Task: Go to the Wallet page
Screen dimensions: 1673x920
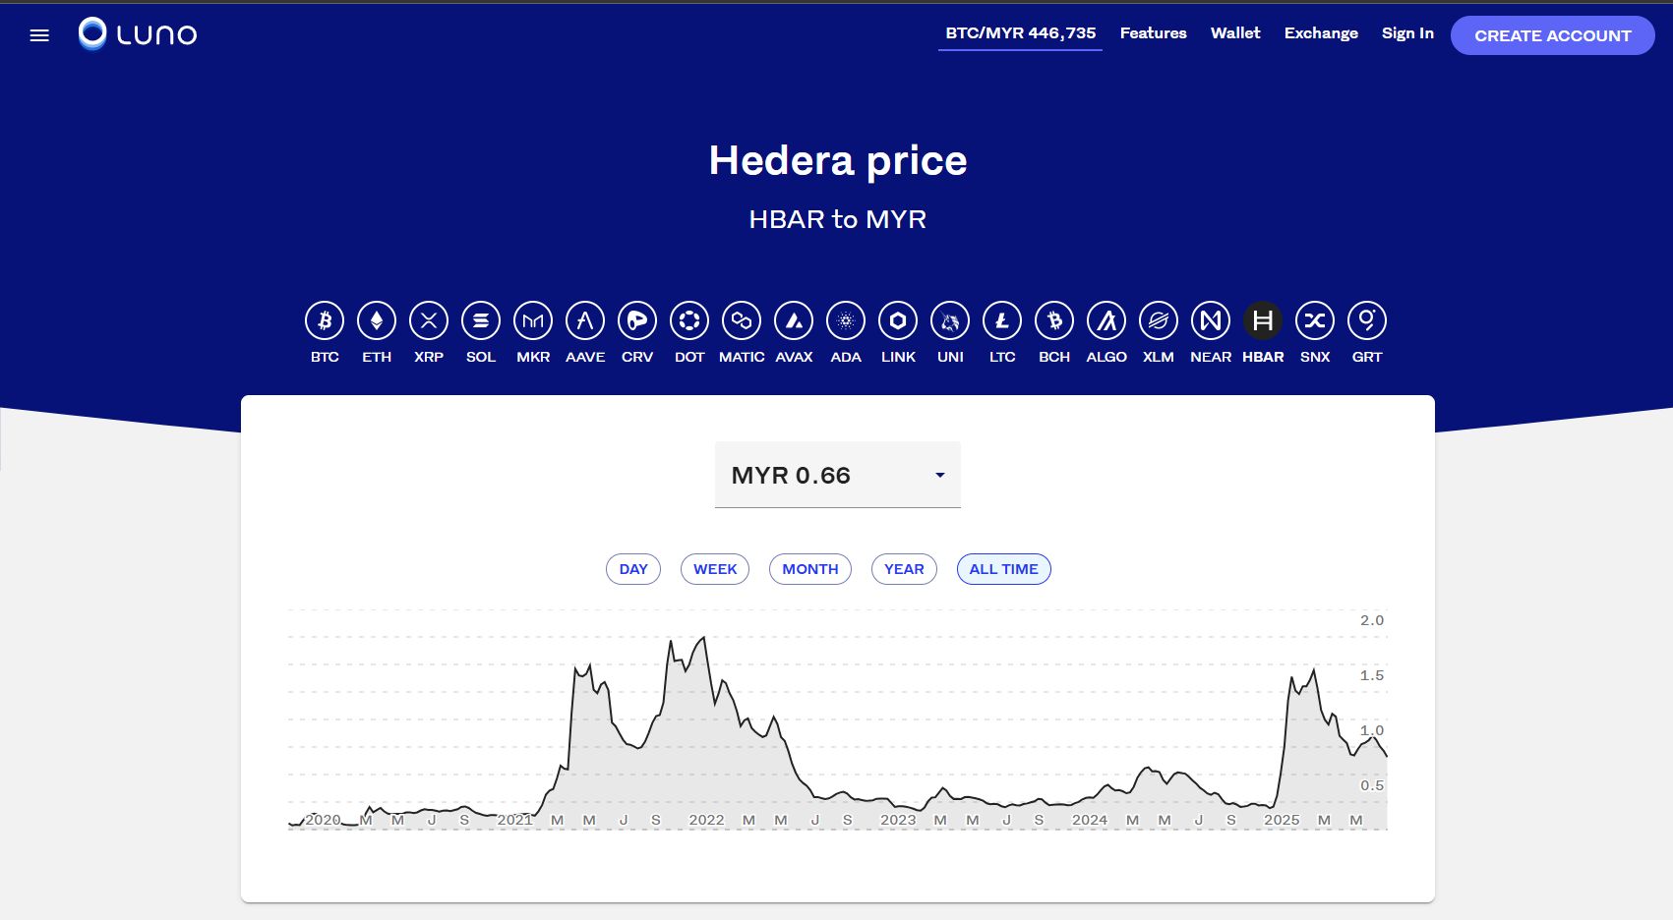Action: pos(1235,33)
